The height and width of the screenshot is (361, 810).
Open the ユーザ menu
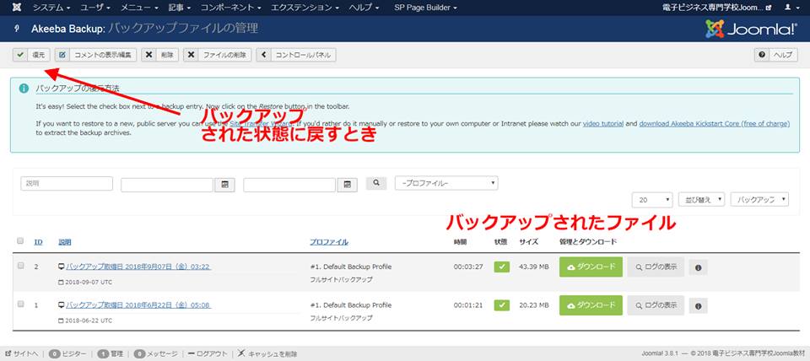coord(97,8)
